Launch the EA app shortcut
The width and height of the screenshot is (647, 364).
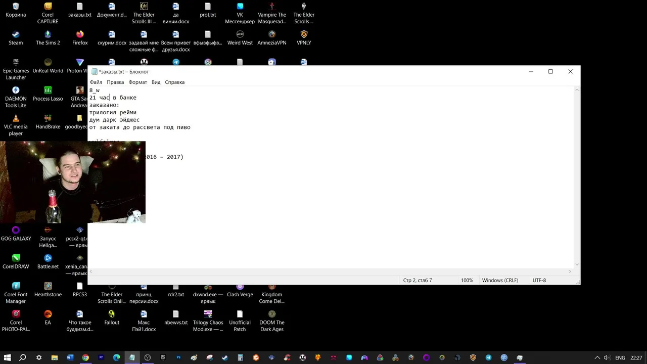[x=48, y=318]
